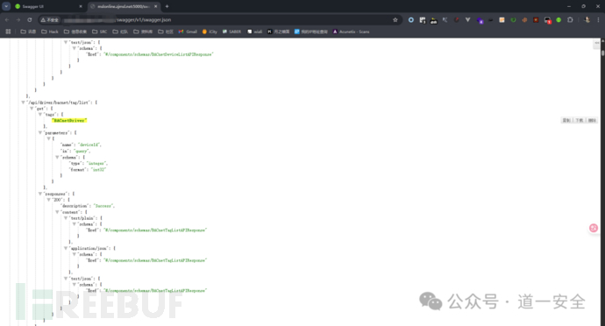Screen dimensions: 605x326
Task: Collapse the "/api/driver/bacnet/tag/list" node
Action: point(23,103)
